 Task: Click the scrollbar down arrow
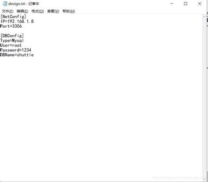coord(204,179)
